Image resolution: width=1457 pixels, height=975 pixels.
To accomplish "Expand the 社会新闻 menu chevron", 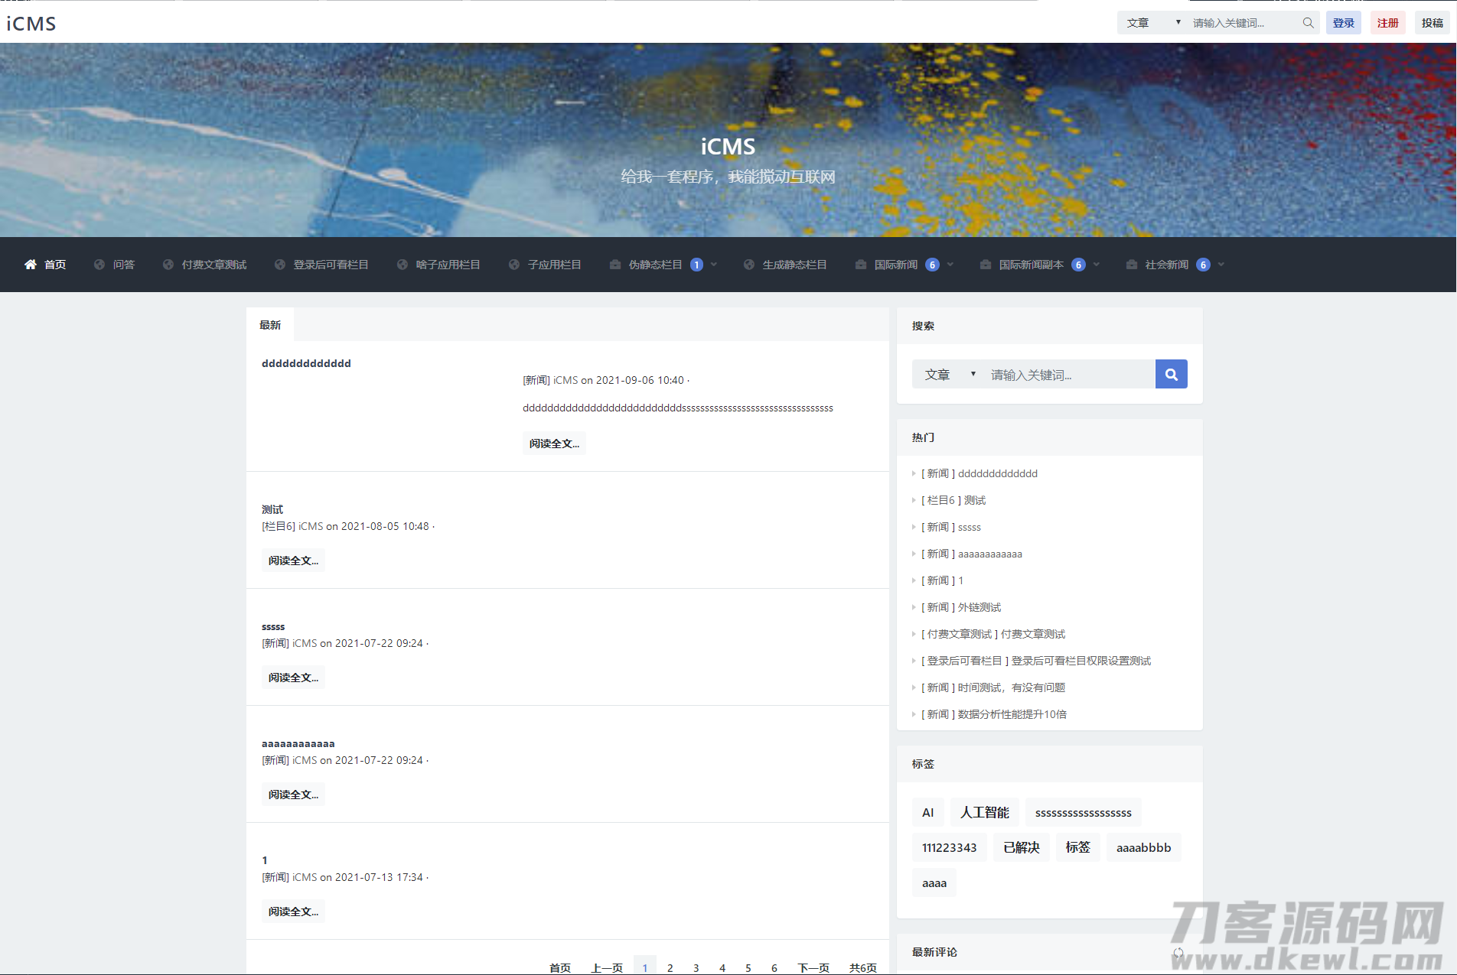I will (1220, 265).
